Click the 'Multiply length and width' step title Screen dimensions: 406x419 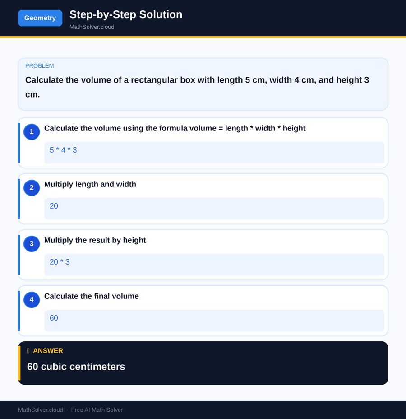point(90,184)
